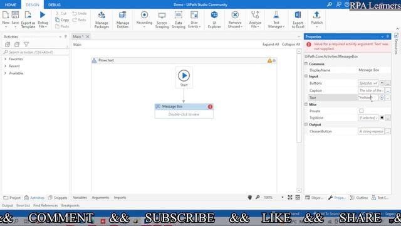401x226 pixels.
Task: Open the Variables panel tab
Action: coord(80,198)
